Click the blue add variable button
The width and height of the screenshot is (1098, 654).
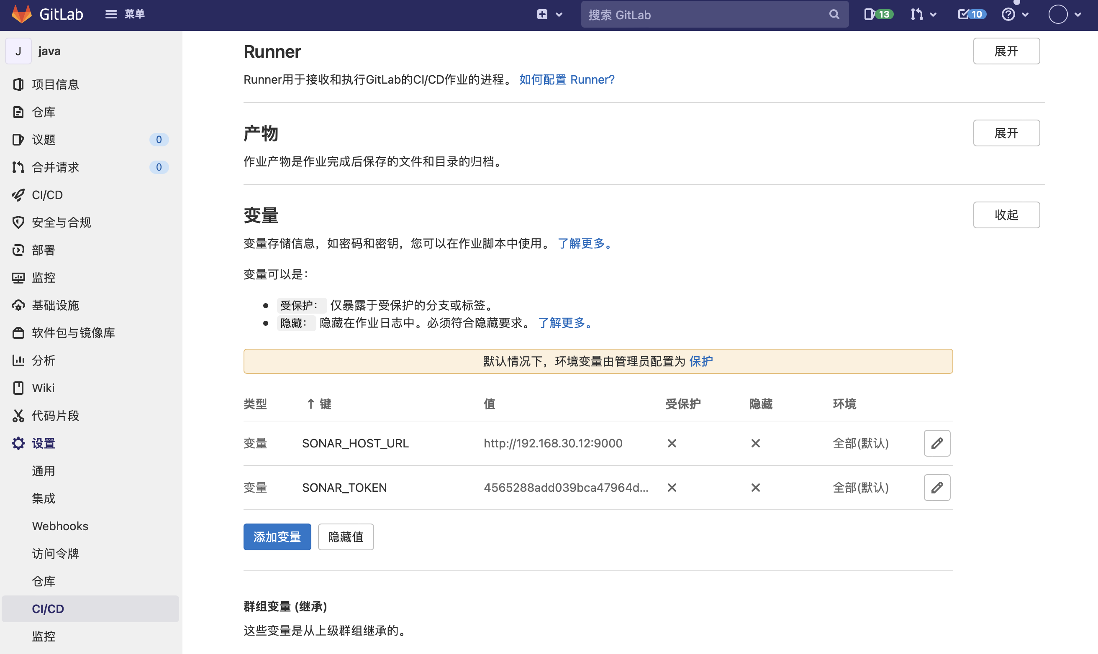tap(277, 537)
